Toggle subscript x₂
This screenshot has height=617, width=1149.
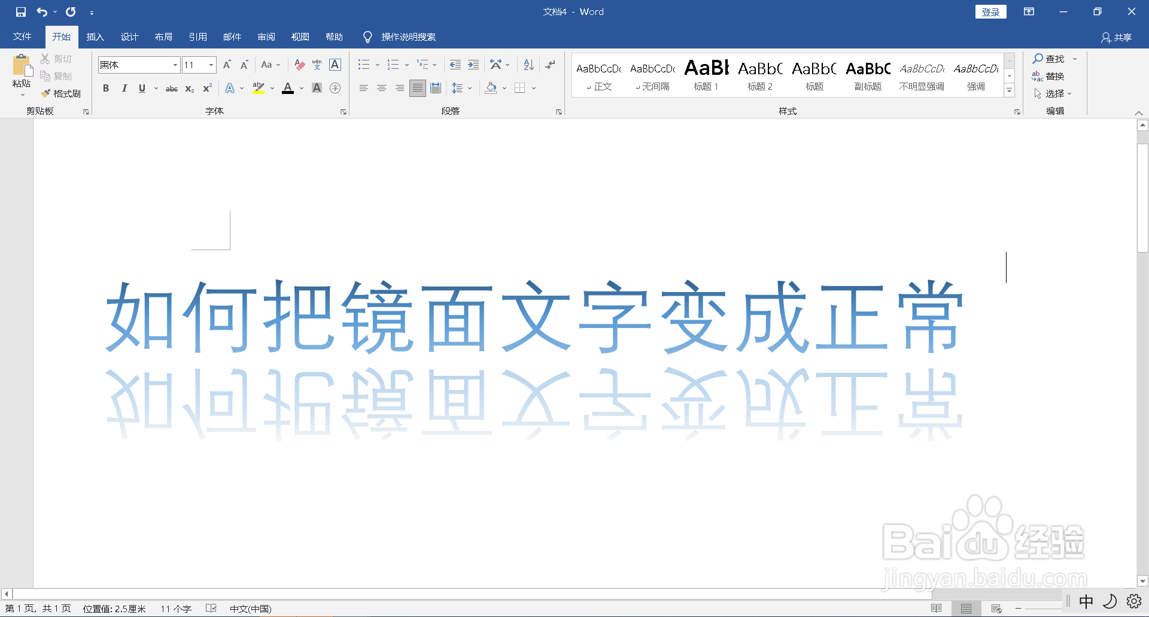click(x=190, y=89)
